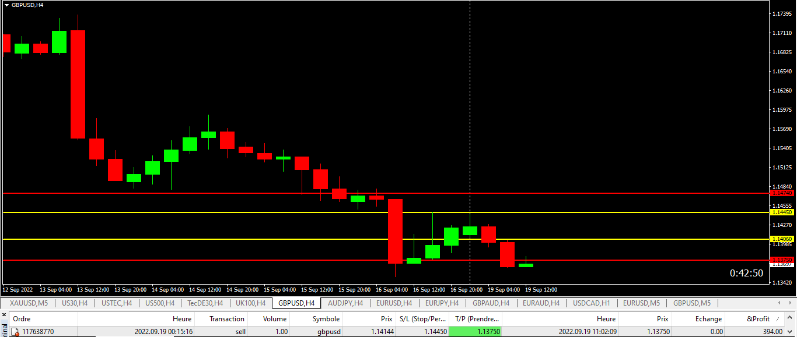Click the Volume column header
The width and height of the screenshot is (797, 337).
[x=274, y=319]
